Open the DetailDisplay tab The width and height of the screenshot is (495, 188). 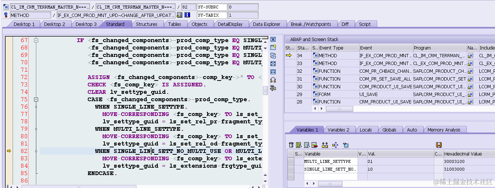click(230, 24)
